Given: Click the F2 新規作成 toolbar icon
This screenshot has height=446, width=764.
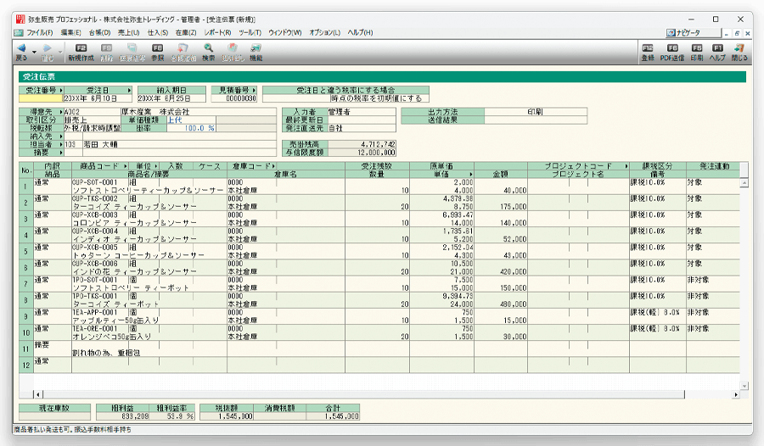Looking at the screenshot, I should coord(81,47).
